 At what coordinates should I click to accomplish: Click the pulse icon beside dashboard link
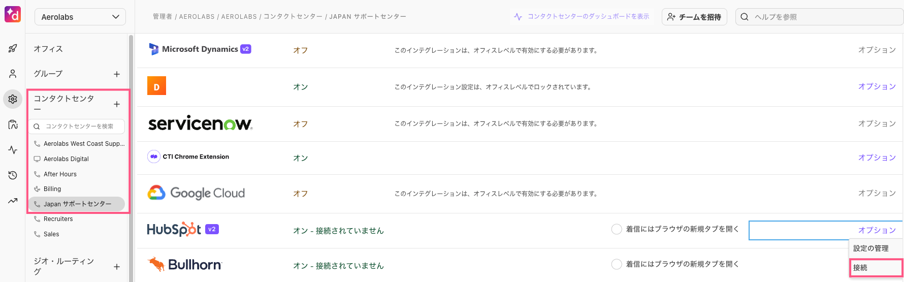tap(518, 17)
